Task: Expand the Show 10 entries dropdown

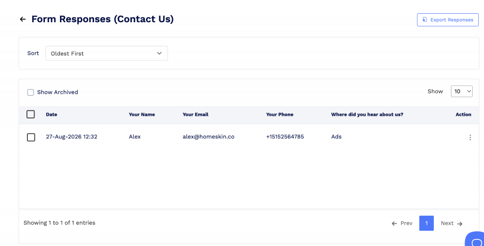Action: (461, 91)
